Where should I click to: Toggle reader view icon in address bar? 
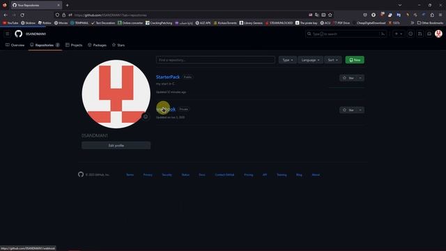[323, 15]
